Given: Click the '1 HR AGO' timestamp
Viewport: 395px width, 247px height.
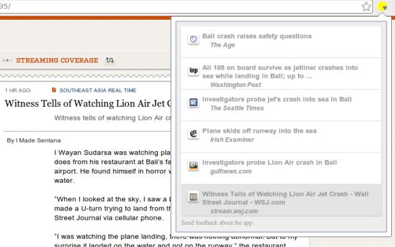Looking at the screenshot, I should coord(18,90).
